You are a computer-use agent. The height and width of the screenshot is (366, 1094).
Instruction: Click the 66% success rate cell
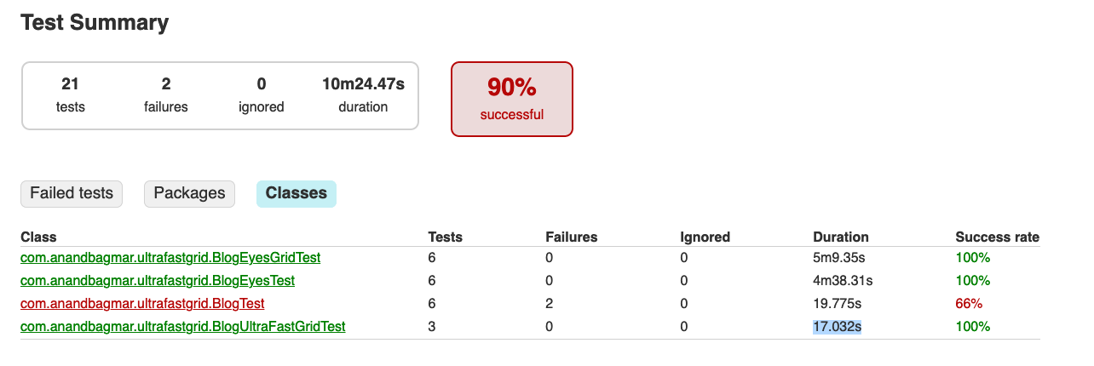pyautogui.click(x=969, y=303)
